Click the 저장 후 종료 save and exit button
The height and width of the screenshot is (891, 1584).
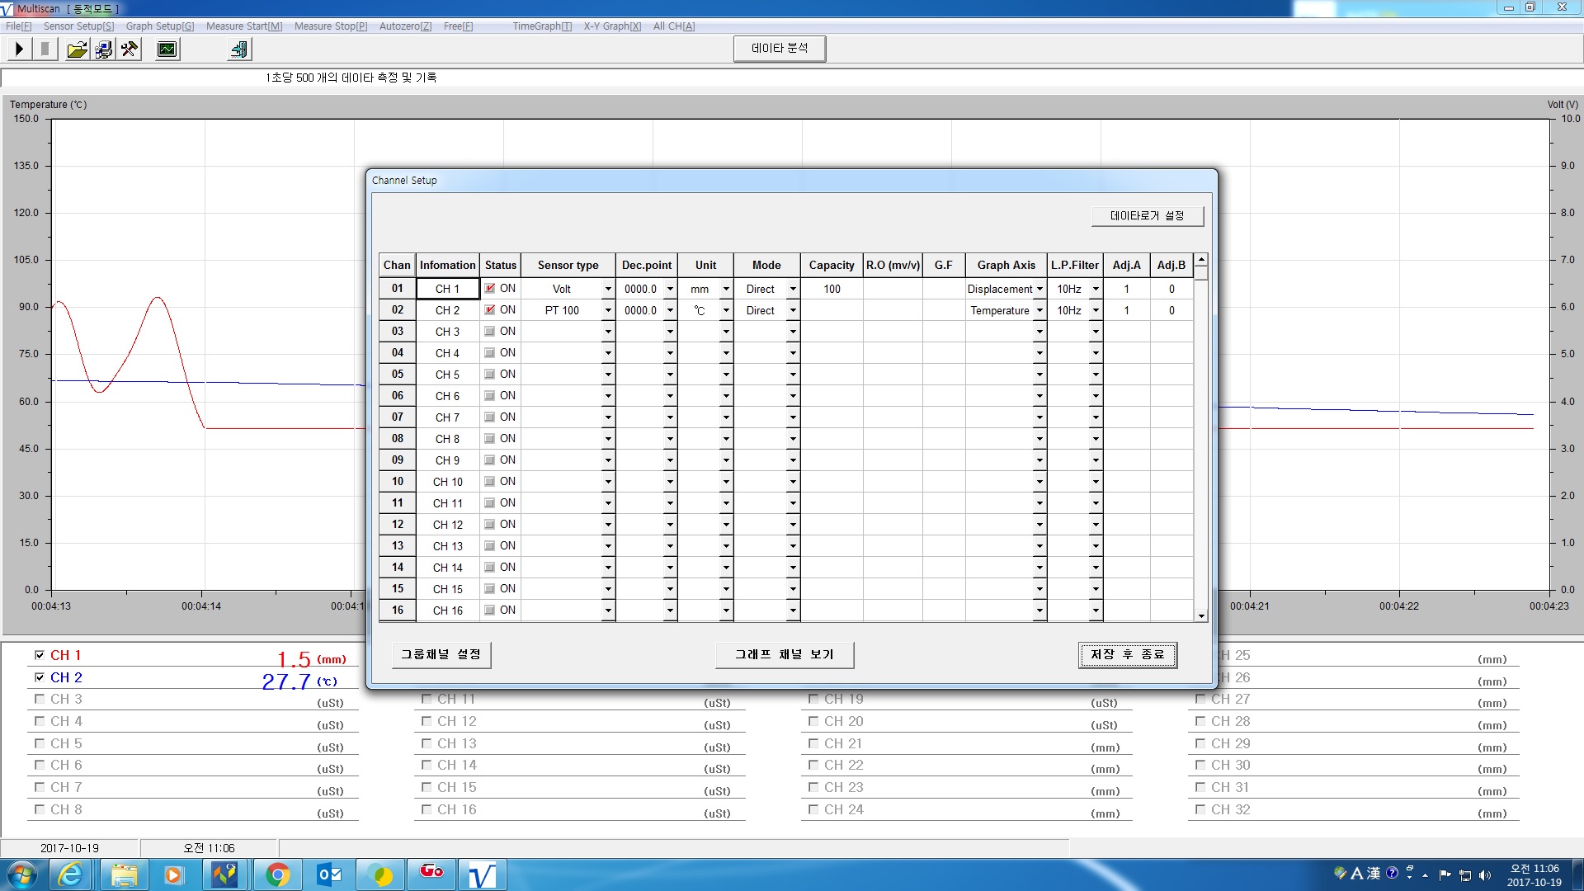point(1127,655)
